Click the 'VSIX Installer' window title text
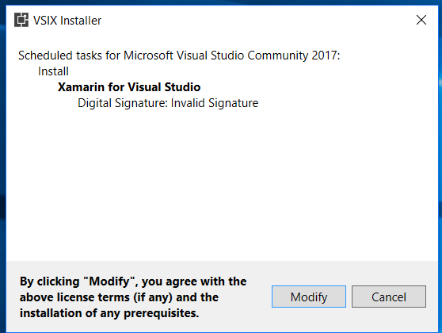Image resolution: width=442 pixels, height=333 pixels. click(x=67, y=21)
